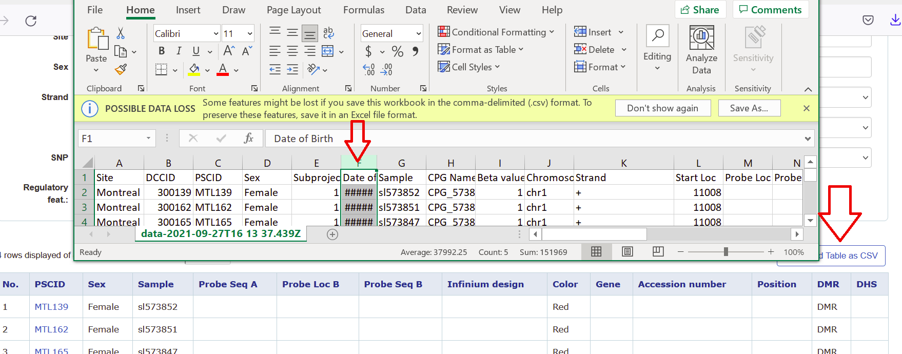The width and height of the screenshot is (902, 354).
Task: Center text horizontally
Action: [x=292, y=51]
